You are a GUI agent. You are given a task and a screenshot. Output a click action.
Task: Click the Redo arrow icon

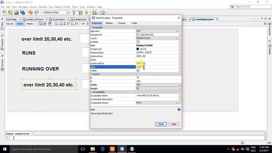(37, 12)
